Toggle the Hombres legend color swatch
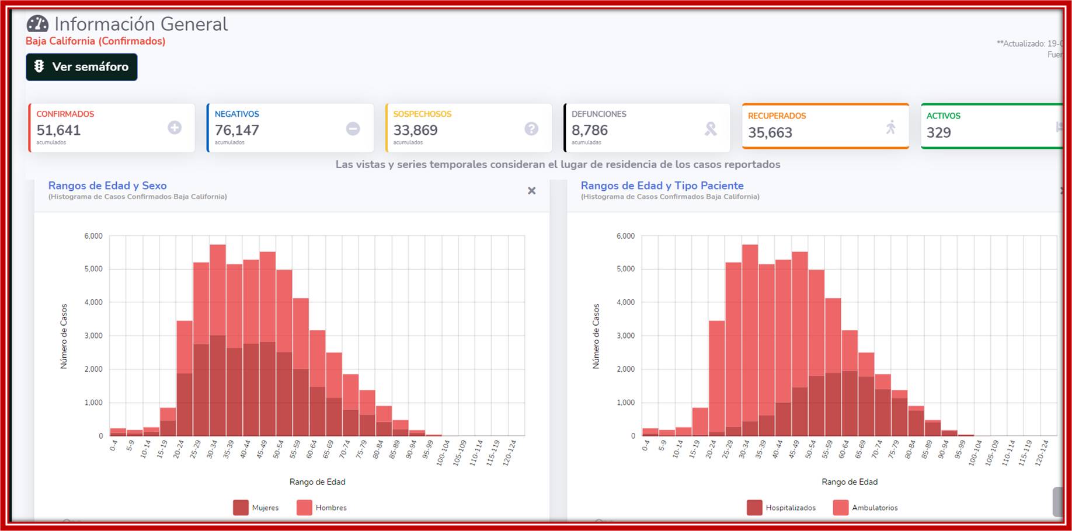 [304, 508]
